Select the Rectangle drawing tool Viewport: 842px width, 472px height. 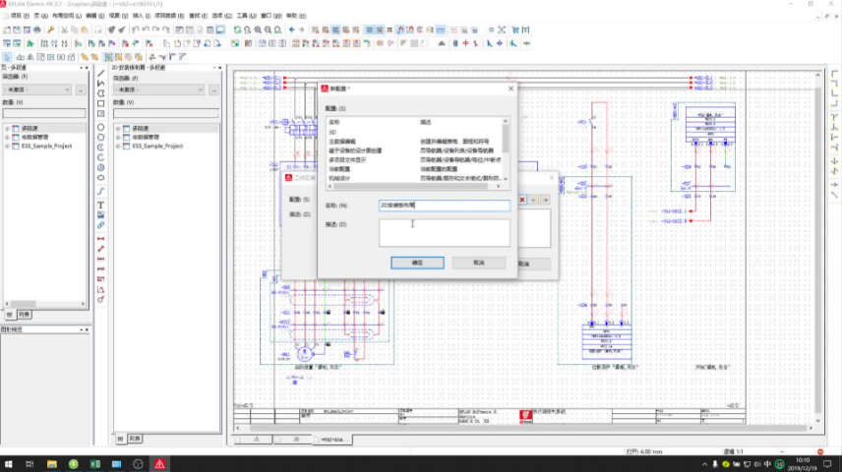100,103
